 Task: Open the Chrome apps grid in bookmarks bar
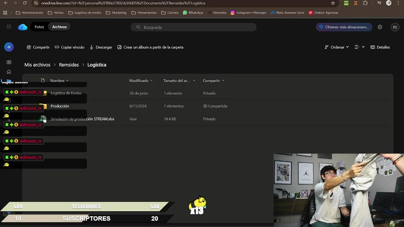pyautogui.click(x=5, y=13)
